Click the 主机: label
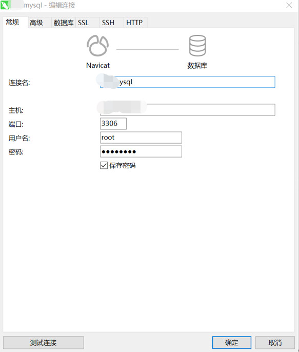Viewport: 299px width, 352px height. click(16, 110)
